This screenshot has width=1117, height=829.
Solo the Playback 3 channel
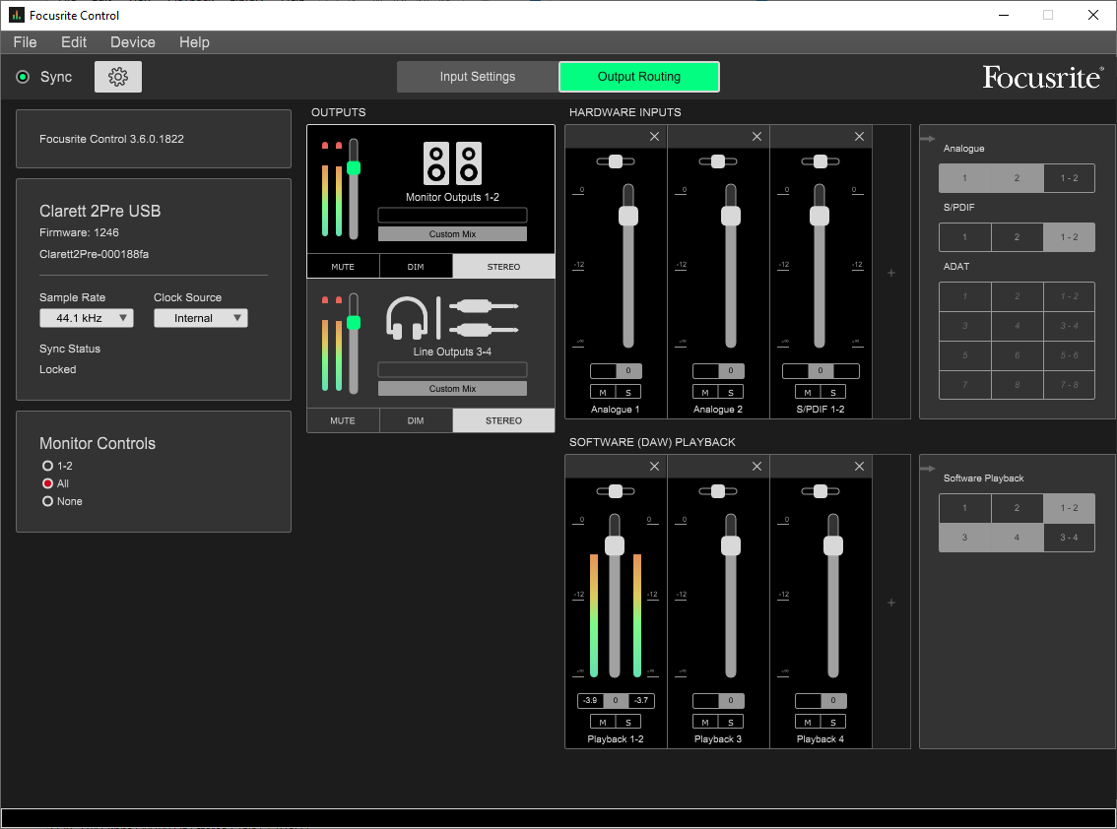point(731,722)
